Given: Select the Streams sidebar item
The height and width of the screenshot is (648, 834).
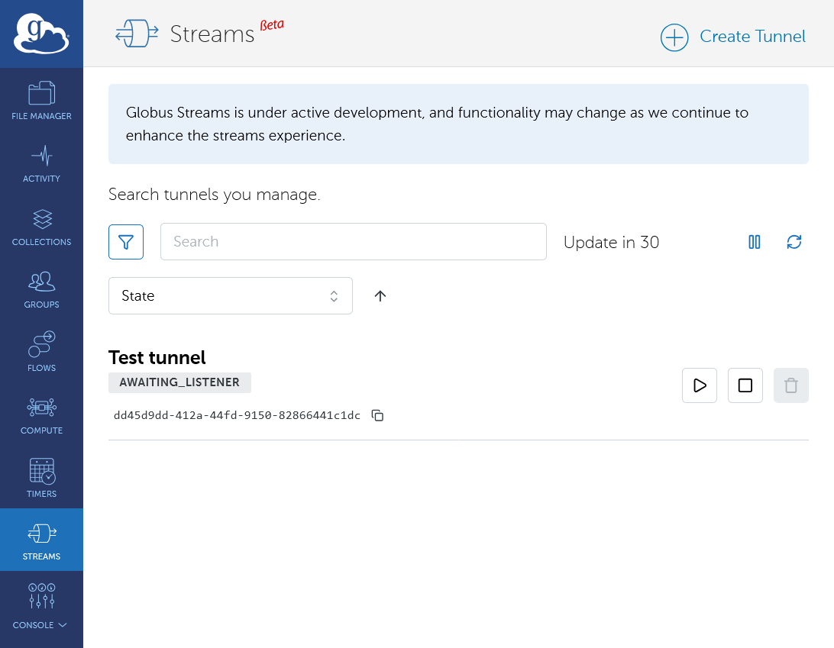Looking at the screenshot, I should (41, 540).
